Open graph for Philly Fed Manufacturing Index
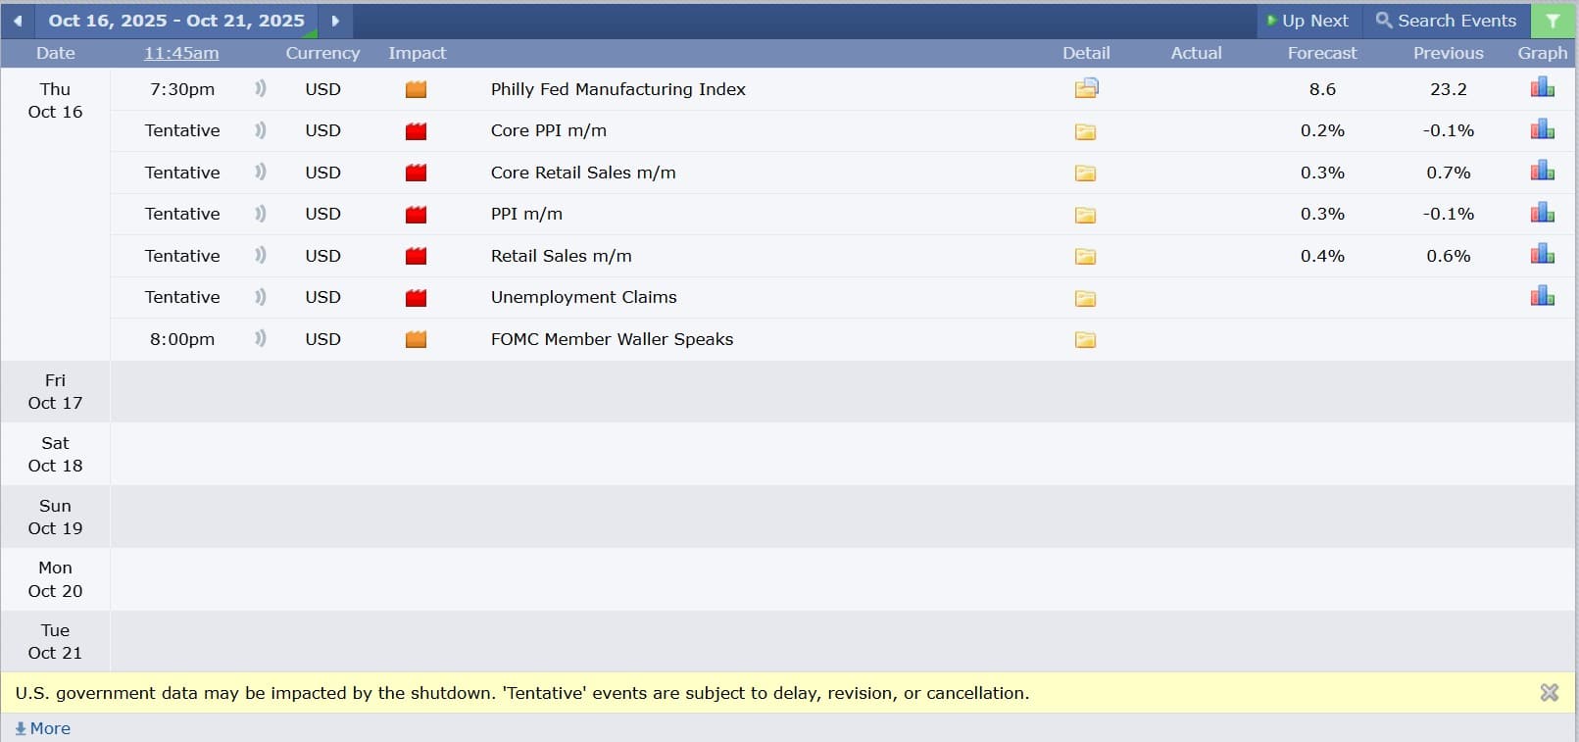Image resolution: width=1579 pixels, height=742 pixels. [1542, 88]
